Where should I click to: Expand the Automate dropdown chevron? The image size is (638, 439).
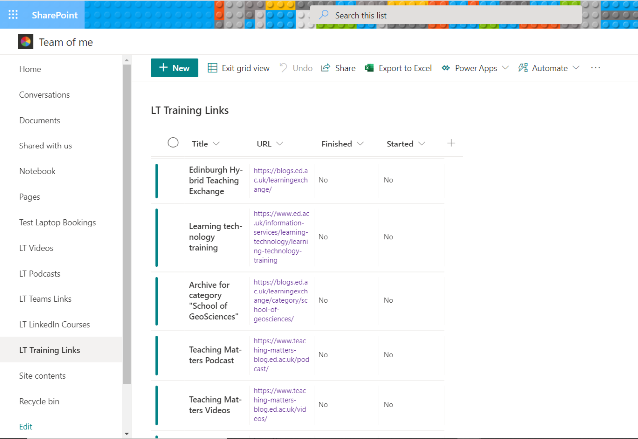point(577,68)
